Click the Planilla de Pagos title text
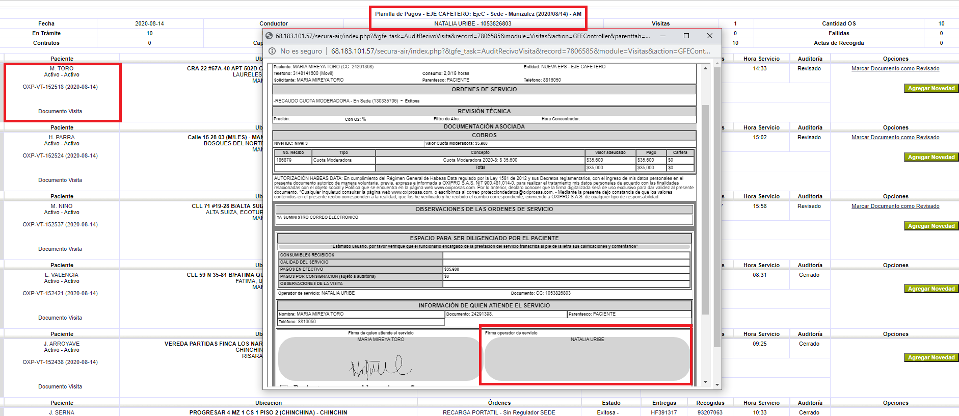959x416 pixels. (478, 14)
